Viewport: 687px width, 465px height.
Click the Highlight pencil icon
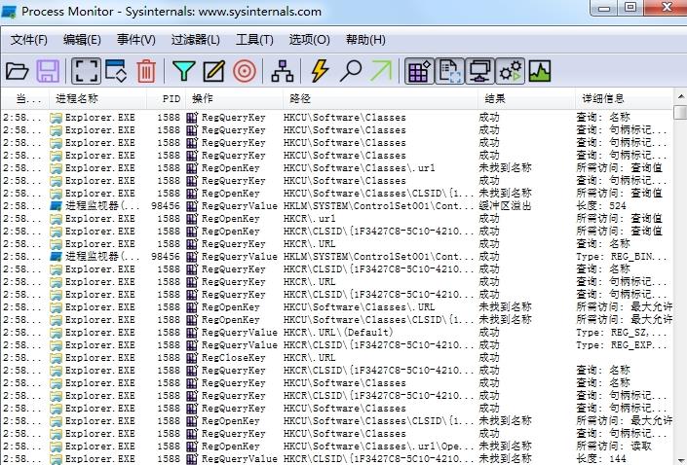[214, 71]
